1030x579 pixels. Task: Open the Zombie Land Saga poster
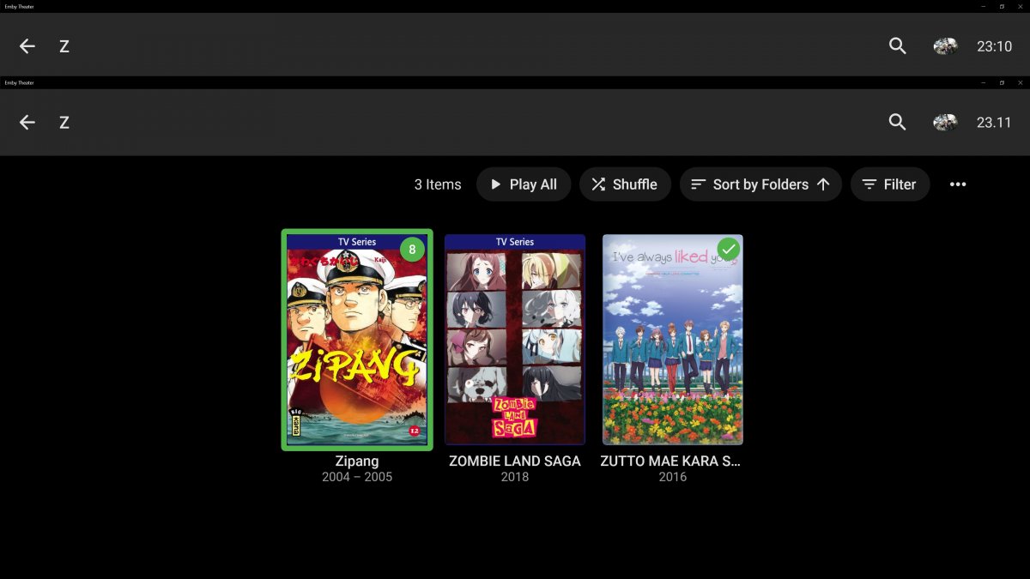pyautogui.click(x=515, y=340)
